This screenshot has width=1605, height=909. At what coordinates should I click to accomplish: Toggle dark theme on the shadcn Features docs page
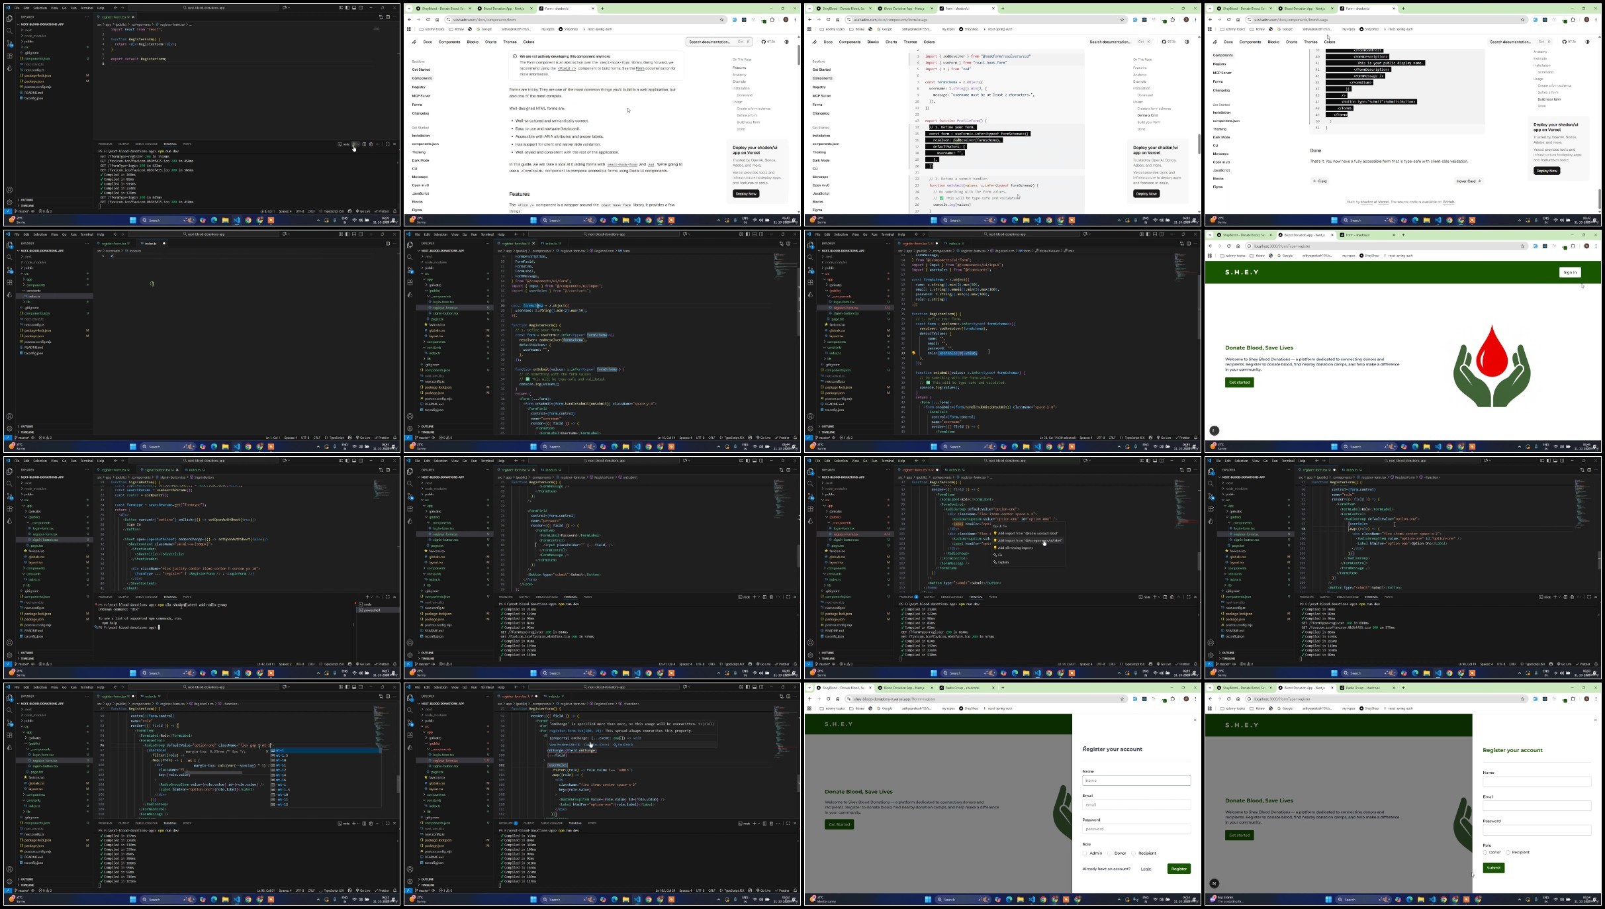[786, 42]
